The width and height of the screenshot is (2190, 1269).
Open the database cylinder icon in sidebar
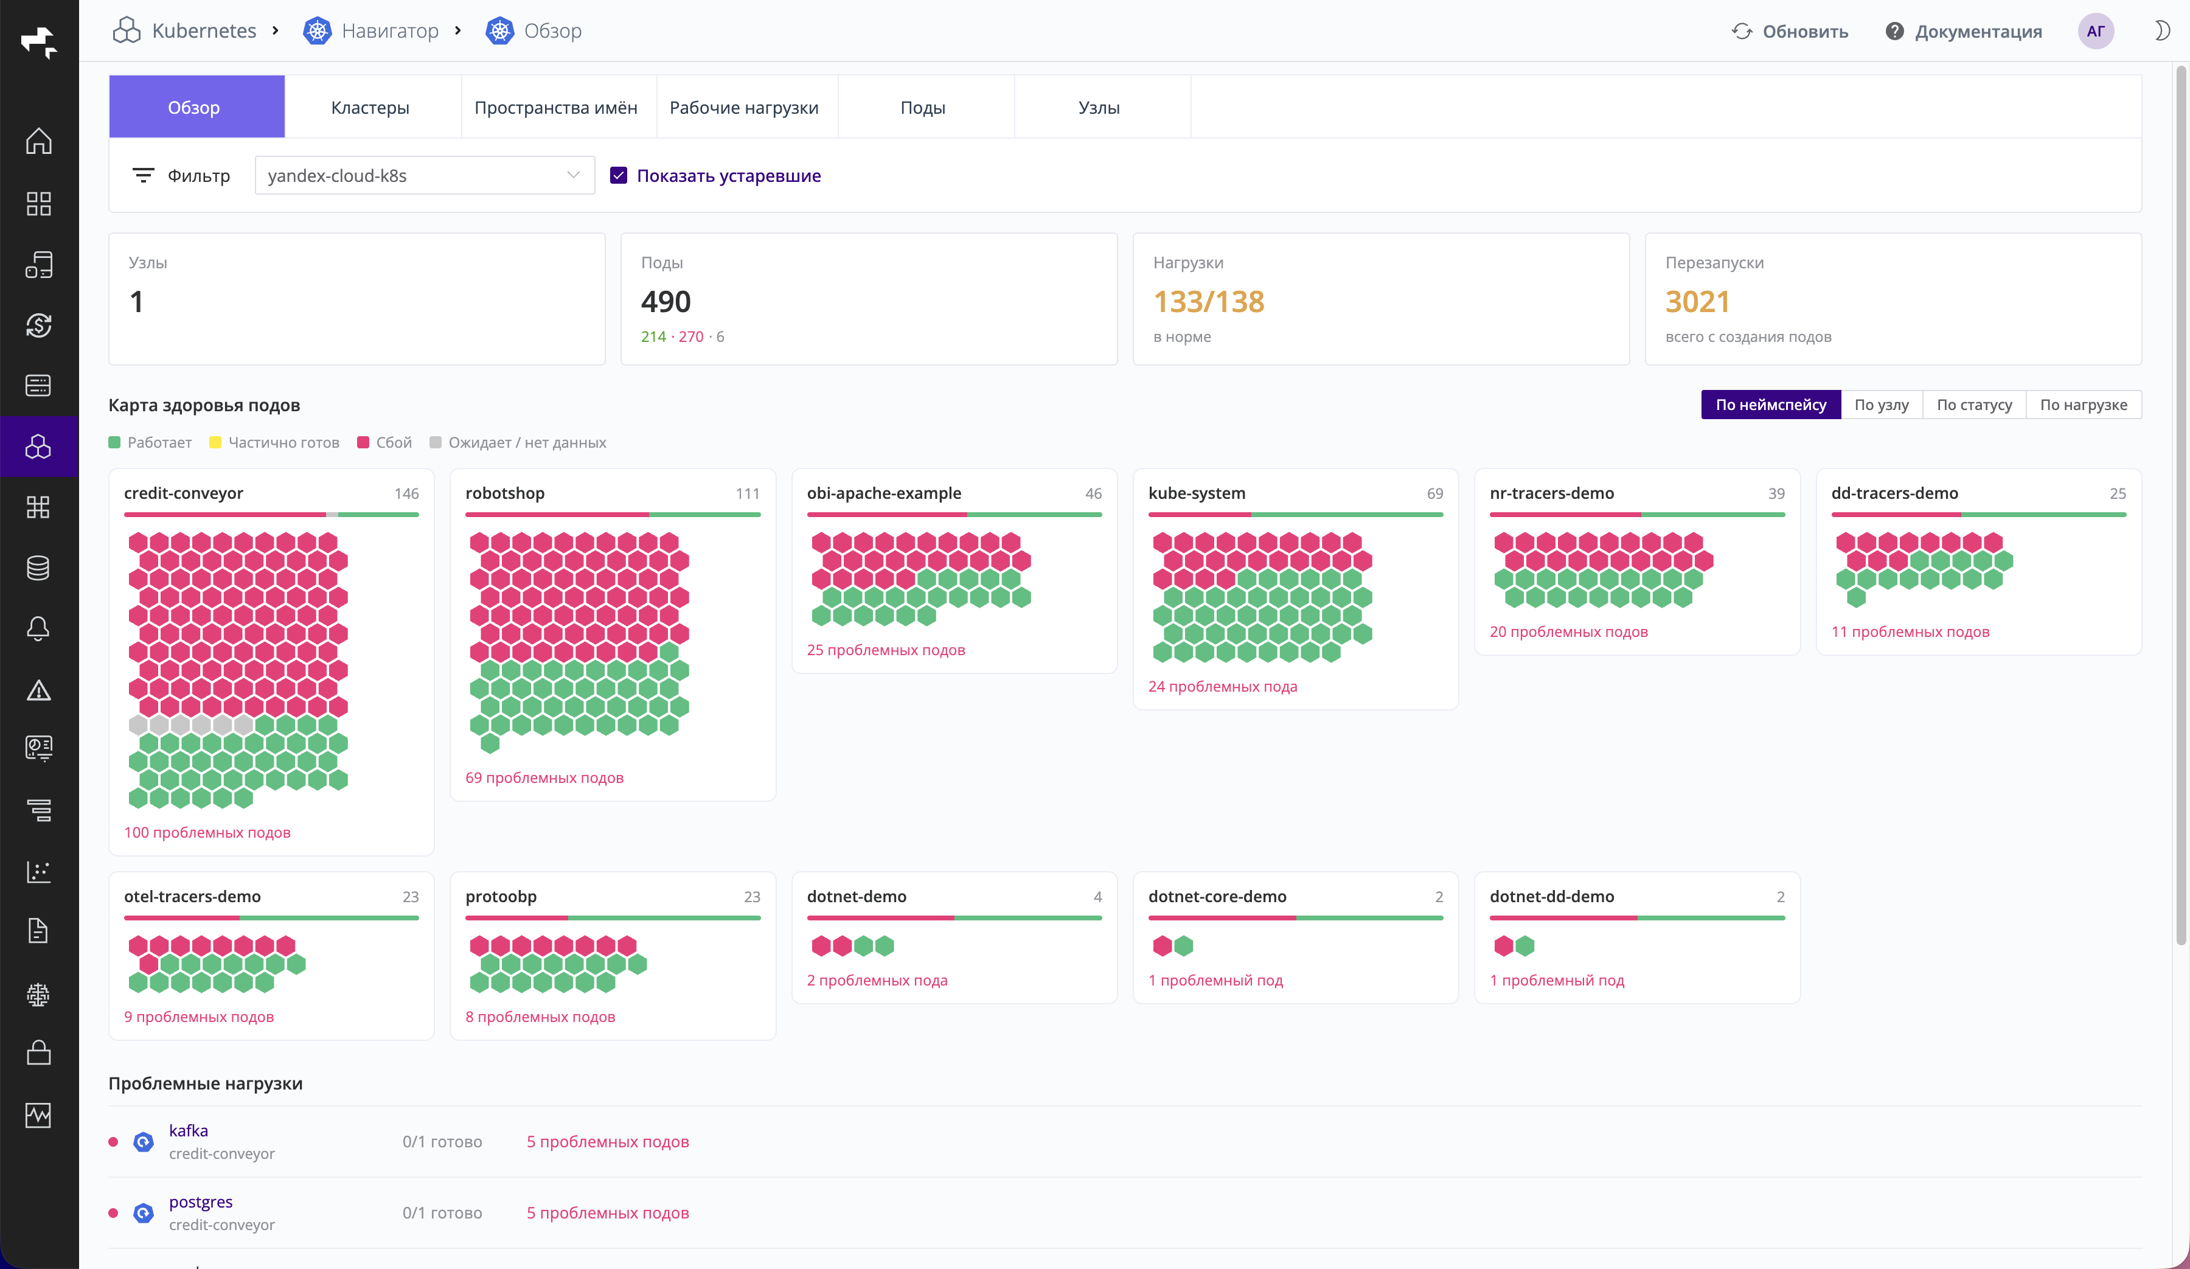(38, 568)
